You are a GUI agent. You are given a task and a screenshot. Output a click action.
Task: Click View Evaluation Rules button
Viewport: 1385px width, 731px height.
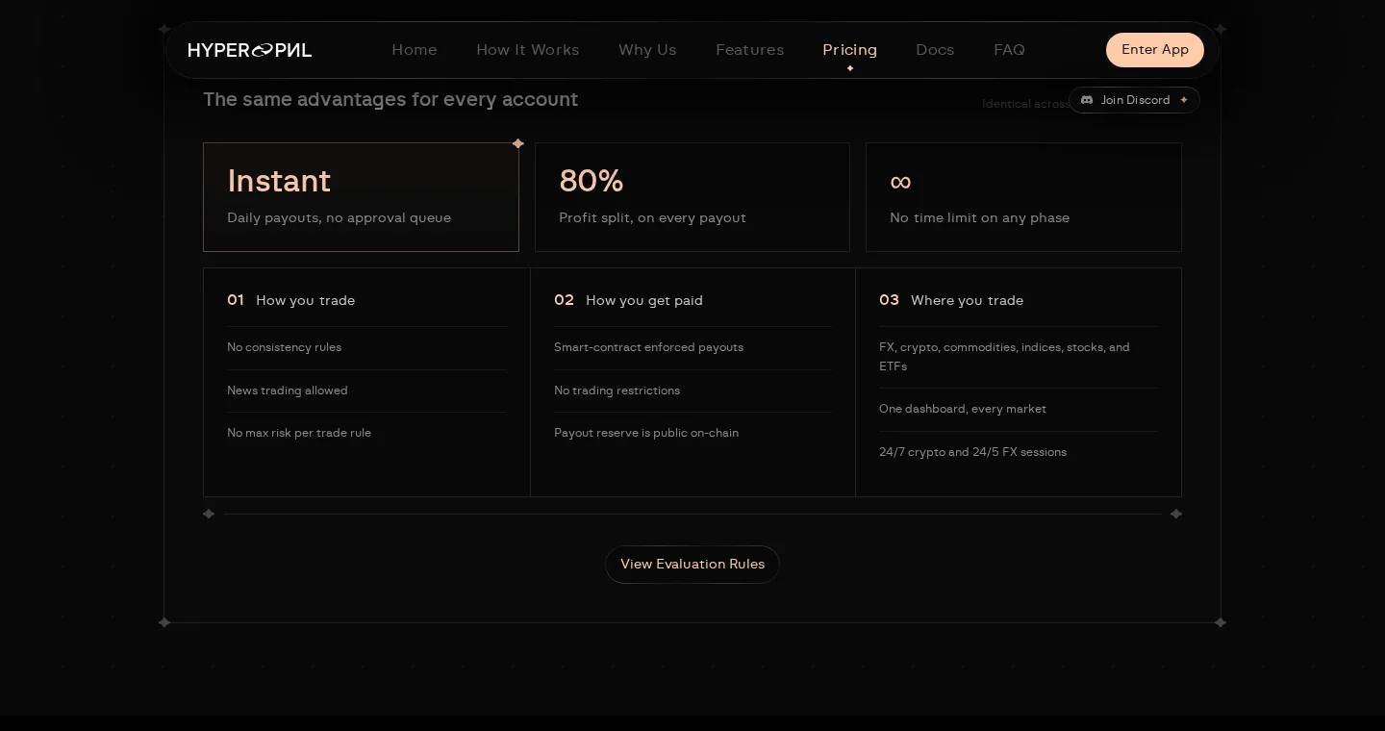point(692,565)
